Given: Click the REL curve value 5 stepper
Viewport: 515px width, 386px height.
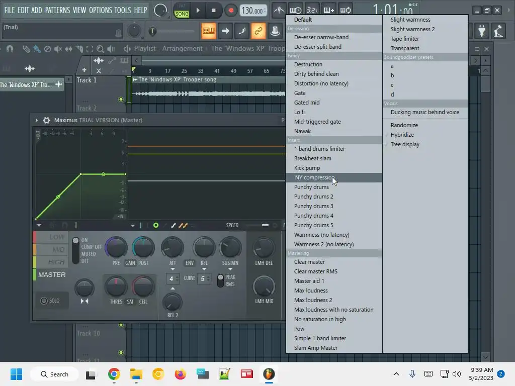Looking at the screenshot, I should 204,278.
